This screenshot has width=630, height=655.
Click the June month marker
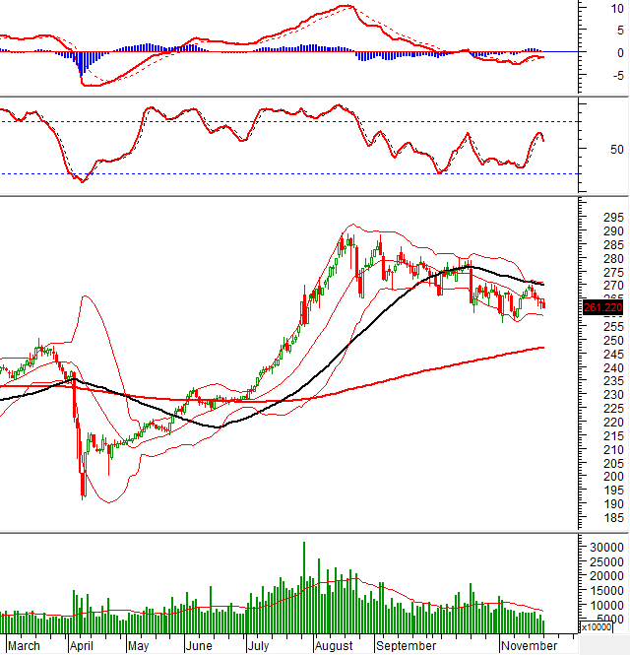(200, 646)
